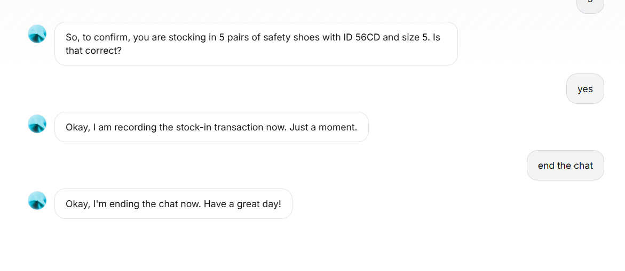Click the partially visible bubble at top right
Screen dimensions: 625x271
pyautogui.click(x=590, y=4)
